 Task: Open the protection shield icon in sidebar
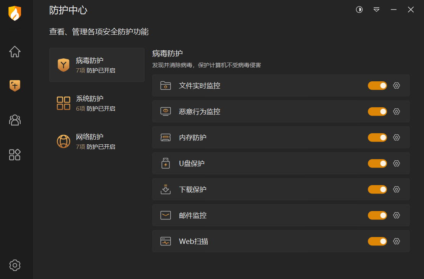[x=15, y=86]
